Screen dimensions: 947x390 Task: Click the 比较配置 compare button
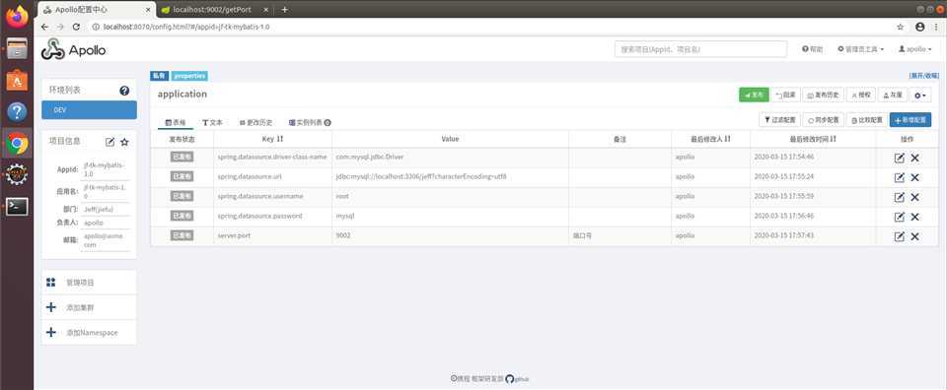click(x=867, y=120)
